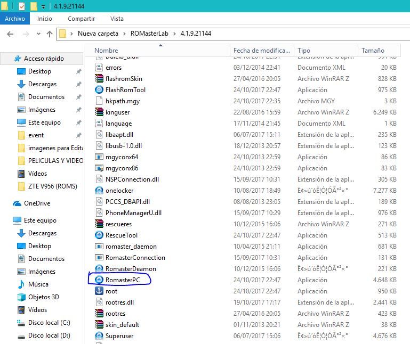Select skin_default file name
410x344 pixels.
(x=122, y=325)
